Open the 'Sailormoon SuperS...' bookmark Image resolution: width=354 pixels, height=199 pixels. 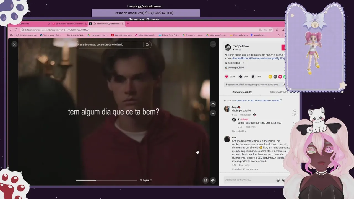[x=145, y=35]
